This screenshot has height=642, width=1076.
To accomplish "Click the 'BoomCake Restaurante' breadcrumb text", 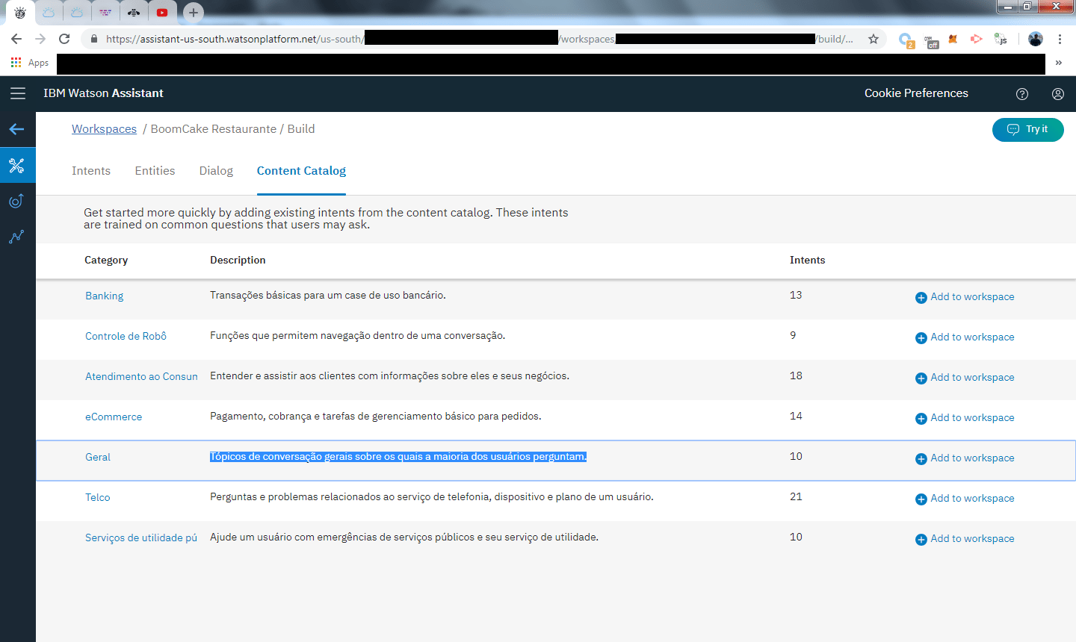I will tap(214, 129).
